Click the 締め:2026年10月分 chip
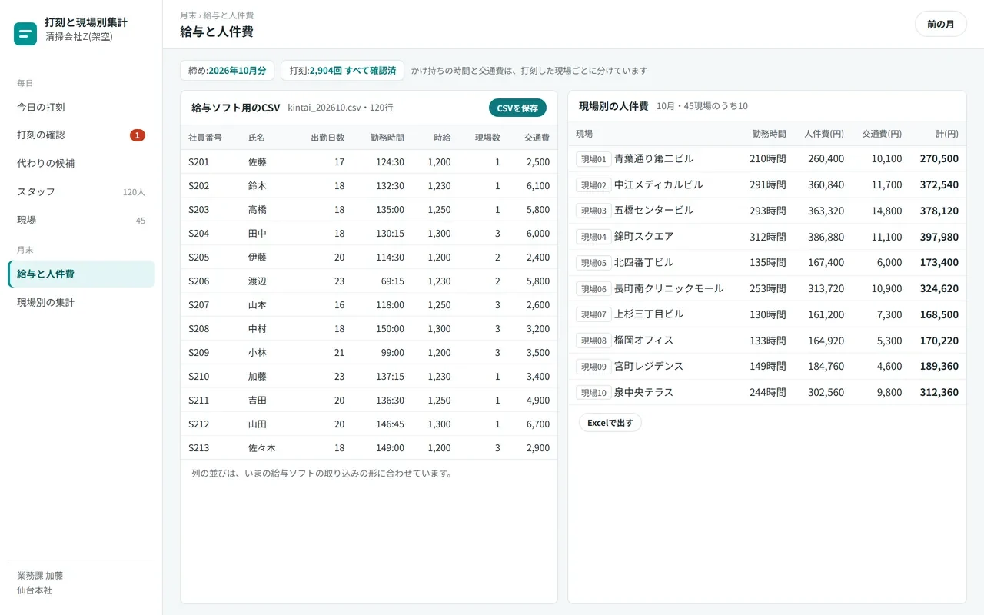This screenshot has height=615, width=984. point(227,71)
